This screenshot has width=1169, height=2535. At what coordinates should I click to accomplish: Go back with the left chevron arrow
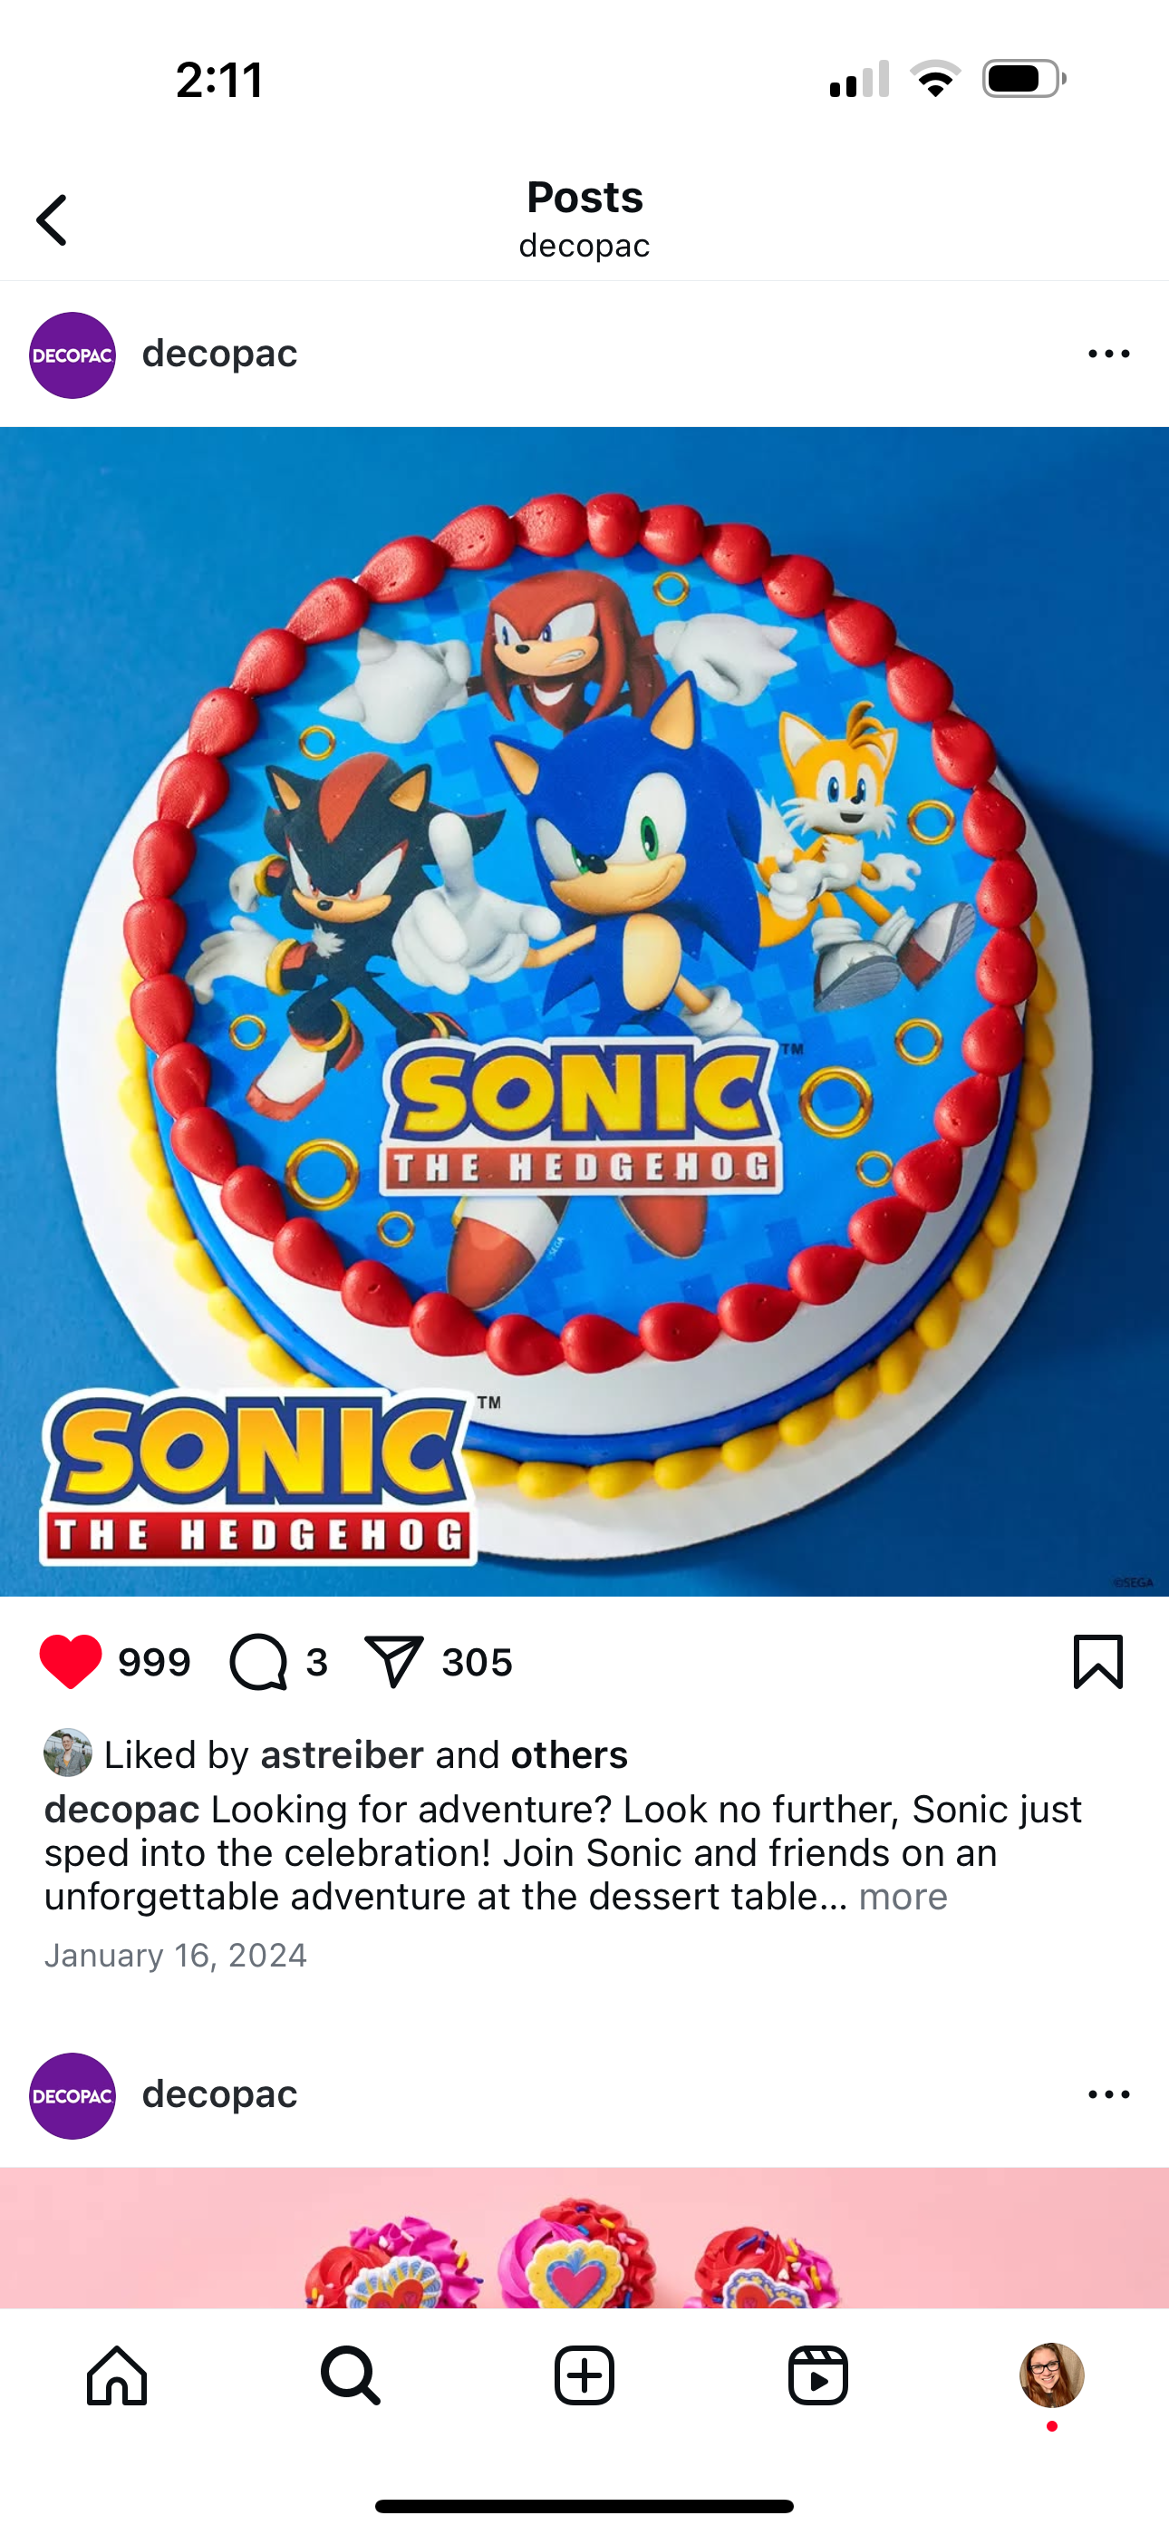coord(53,219)
